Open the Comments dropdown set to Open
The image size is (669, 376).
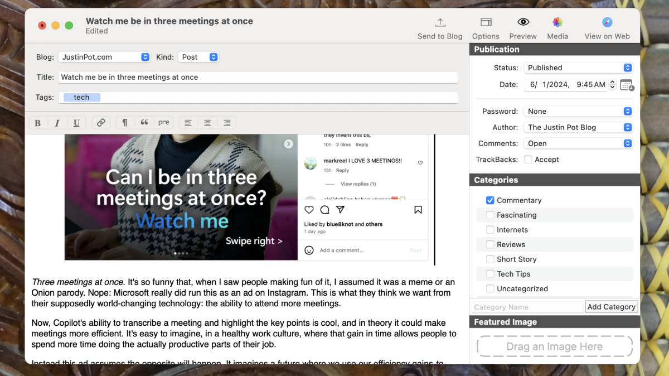point(578,143)
